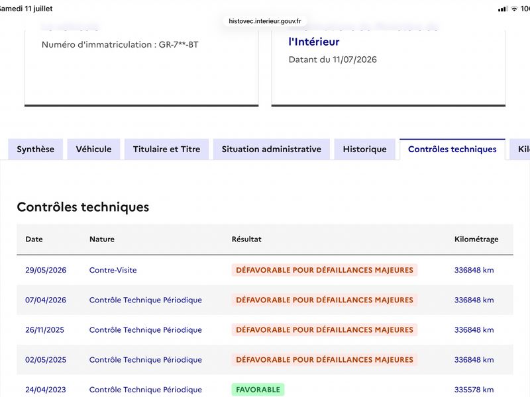530x397 pixels.
Task: Click the Défavorable badge on 02/05/2025 row
Action: point(325,360)
